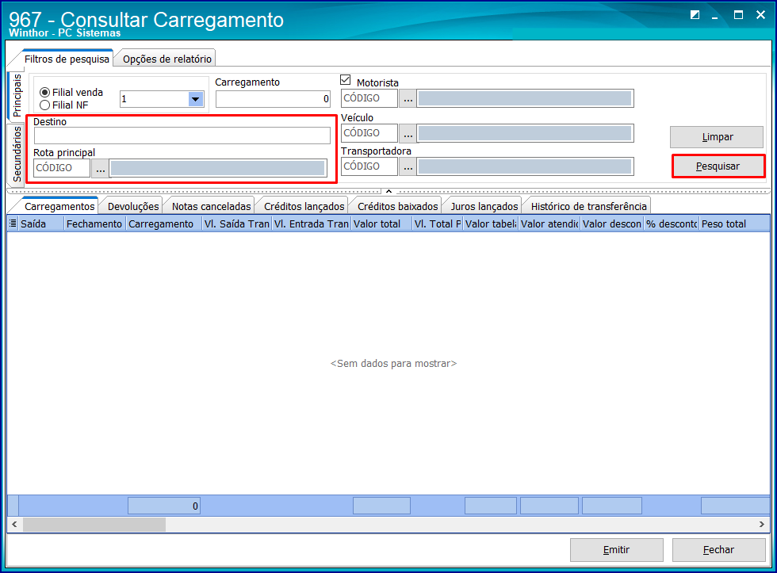Click the horizontal scrollbar thumb

[x=94, y=525]
